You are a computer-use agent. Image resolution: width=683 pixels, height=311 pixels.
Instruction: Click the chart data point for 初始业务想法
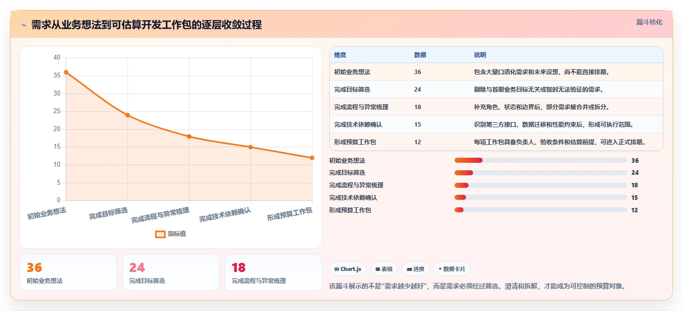tap(66, 72)
